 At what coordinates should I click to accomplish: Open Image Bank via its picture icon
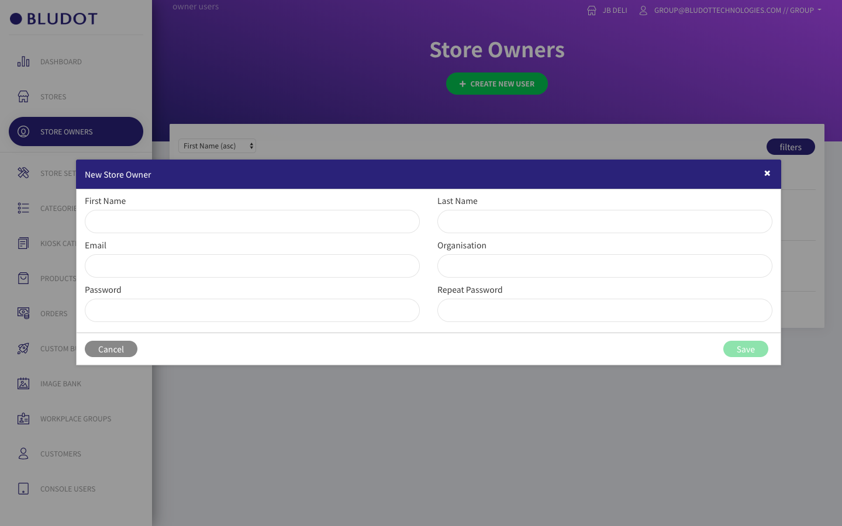tap(23, 383)
